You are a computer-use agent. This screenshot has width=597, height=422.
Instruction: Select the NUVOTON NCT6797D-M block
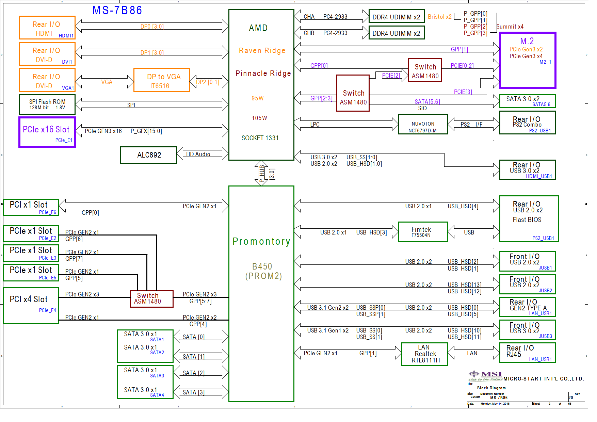[423, 125]
